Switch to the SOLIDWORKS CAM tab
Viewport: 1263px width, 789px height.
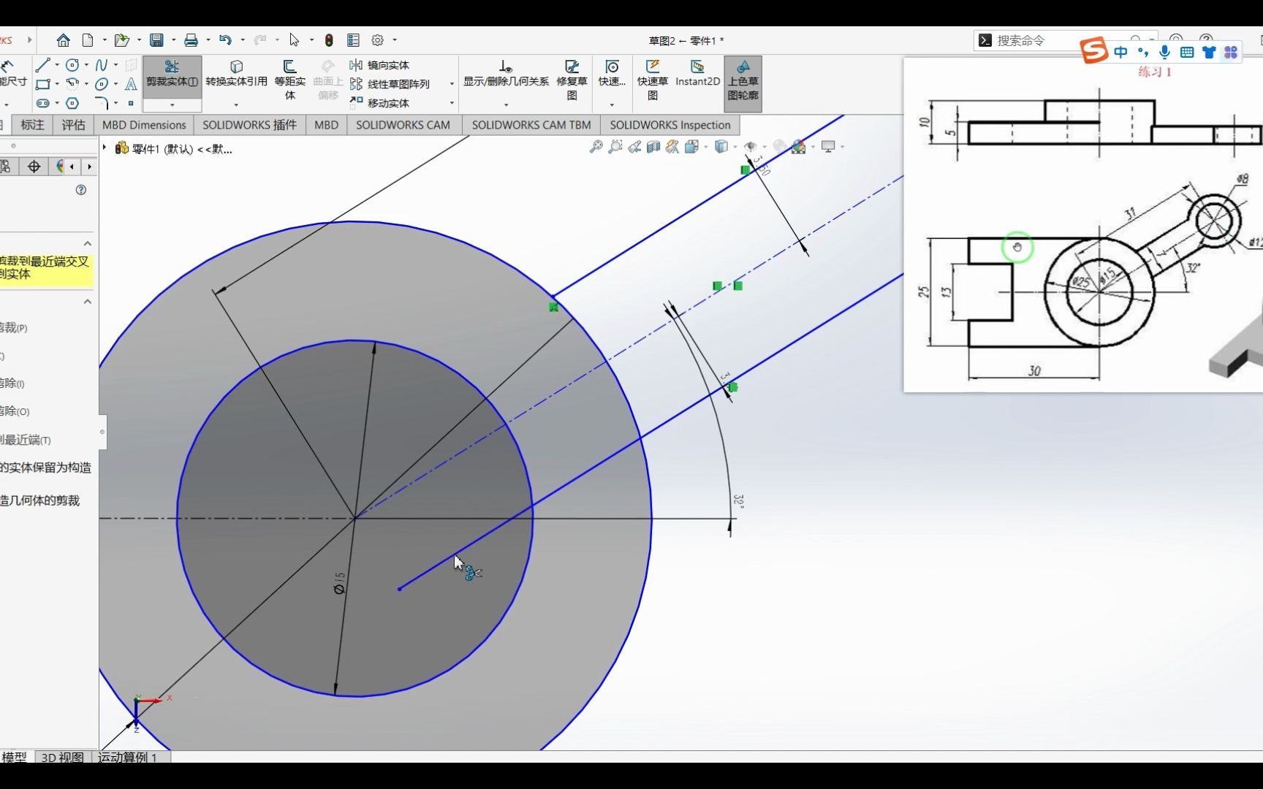[x=403, y=125]
